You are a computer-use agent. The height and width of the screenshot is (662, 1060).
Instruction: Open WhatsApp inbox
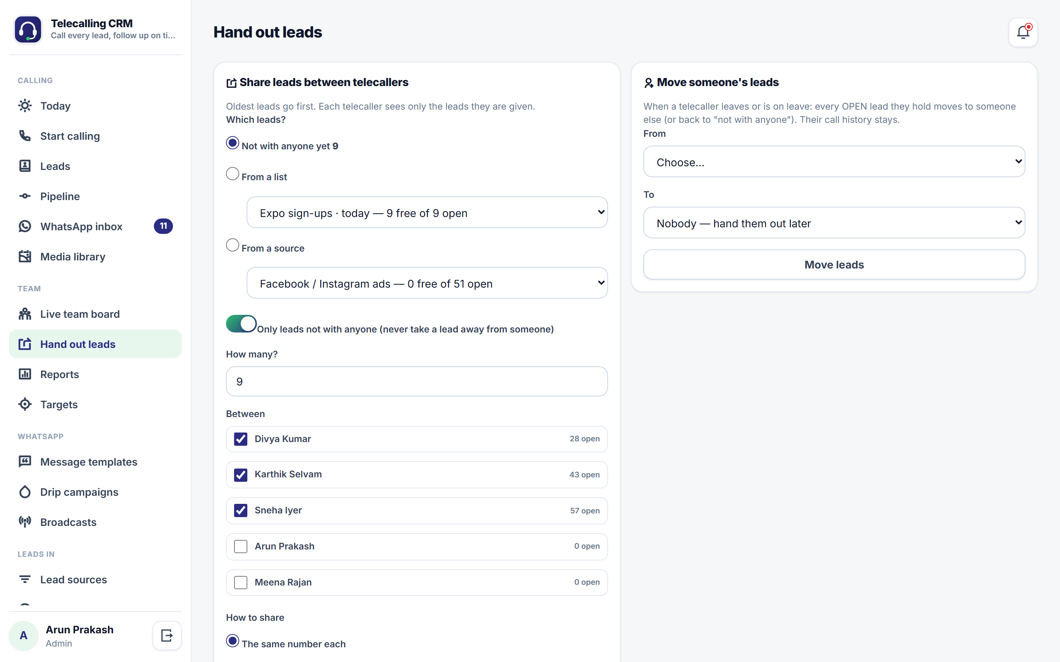click(x=95, y=226)
